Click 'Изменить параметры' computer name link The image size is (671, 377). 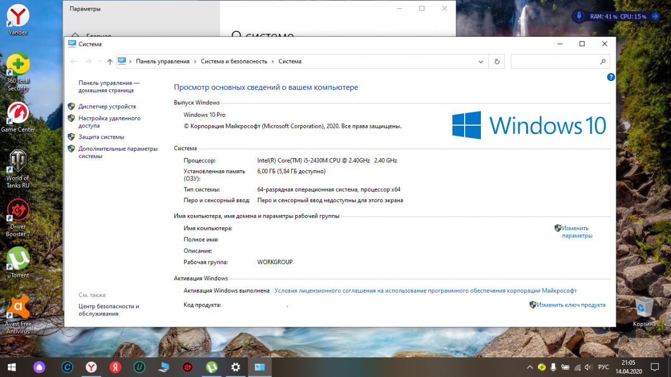(575, 232)
